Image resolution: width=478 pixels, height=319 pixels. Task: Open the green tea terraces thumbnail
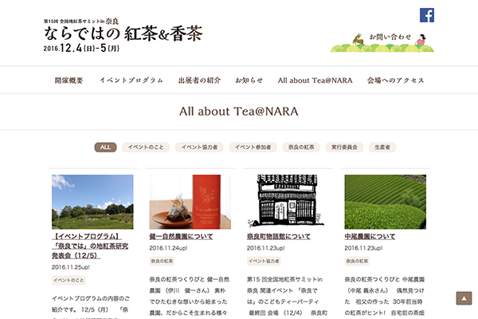(x=386, y=202)
